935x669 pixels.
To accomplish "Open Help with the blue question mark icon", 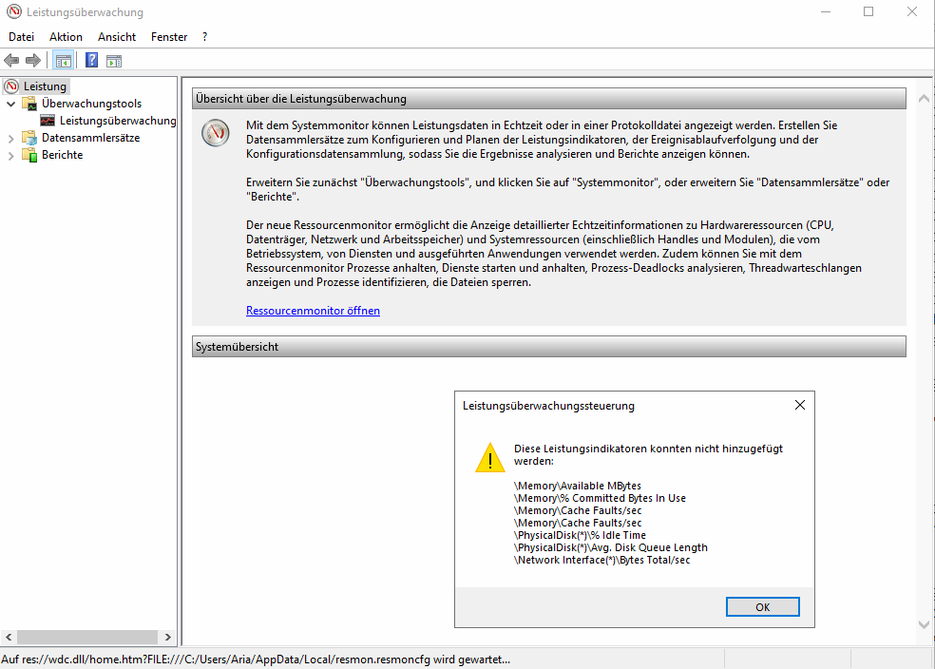I will [91, 61].
